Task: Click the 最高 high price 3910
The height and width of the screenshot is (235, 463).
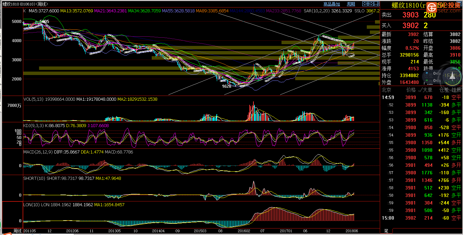Action: pos(455,55)
